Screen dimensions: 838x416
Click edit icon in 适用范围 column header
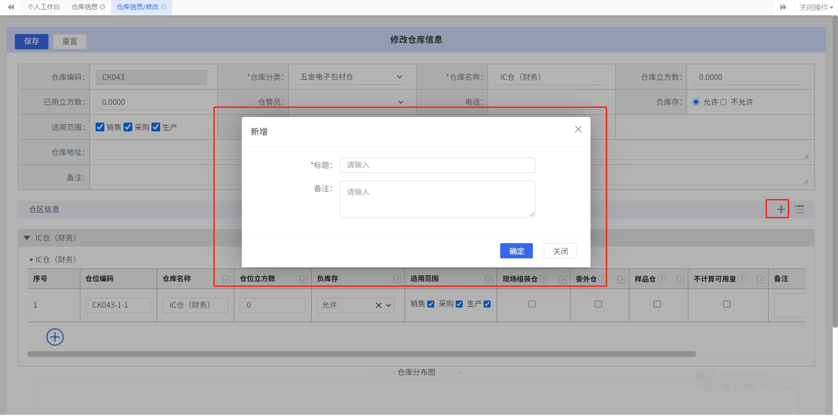[x=489, y=279]
